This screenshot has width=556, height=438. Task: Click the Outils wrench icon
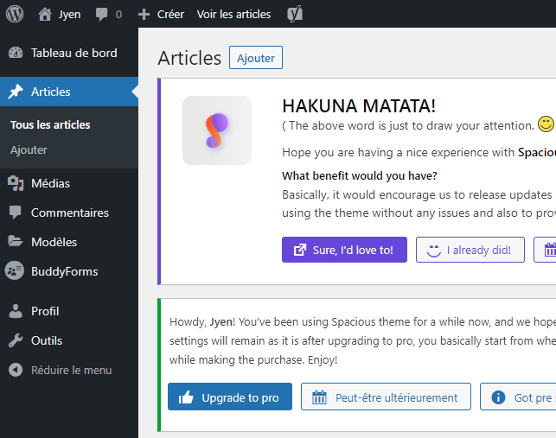tap(16, 340)
